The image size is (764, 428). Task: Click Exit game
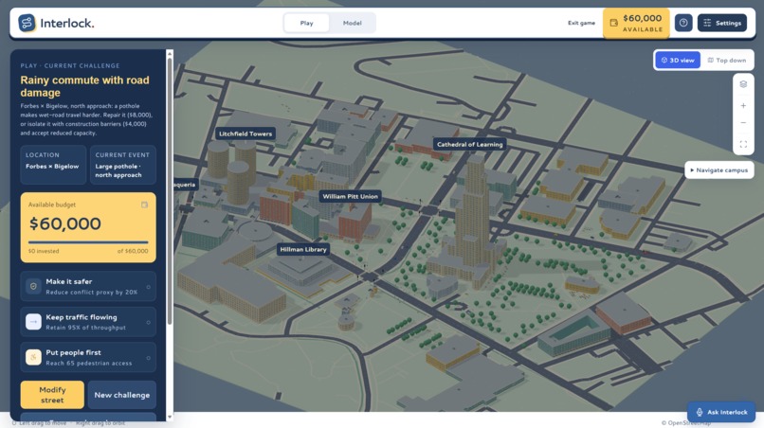[x=581, y=23]
